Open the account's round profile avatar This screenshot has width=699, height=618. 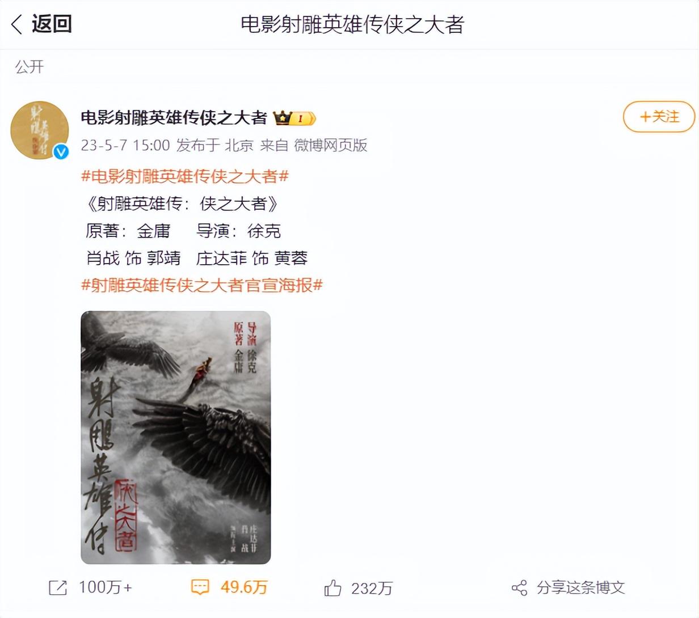click(x=39, y=130)
